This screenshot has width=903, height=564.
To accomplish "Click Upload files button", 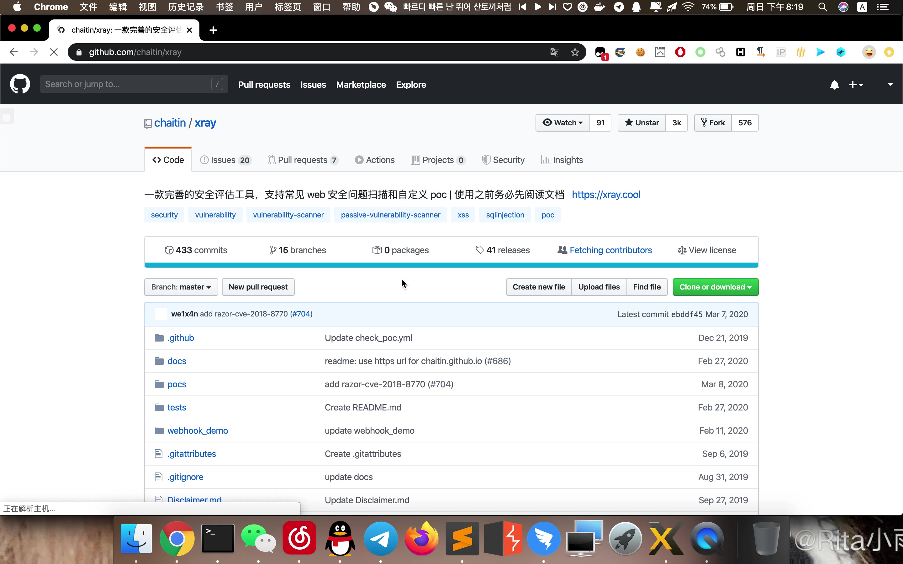I will pos(599,287).
